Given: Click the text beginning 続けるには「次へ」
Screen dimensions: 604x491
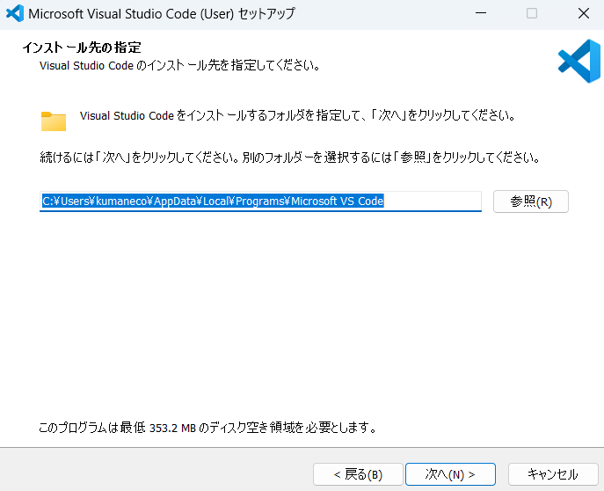Looking at the screenshot, I should (289, 158).
